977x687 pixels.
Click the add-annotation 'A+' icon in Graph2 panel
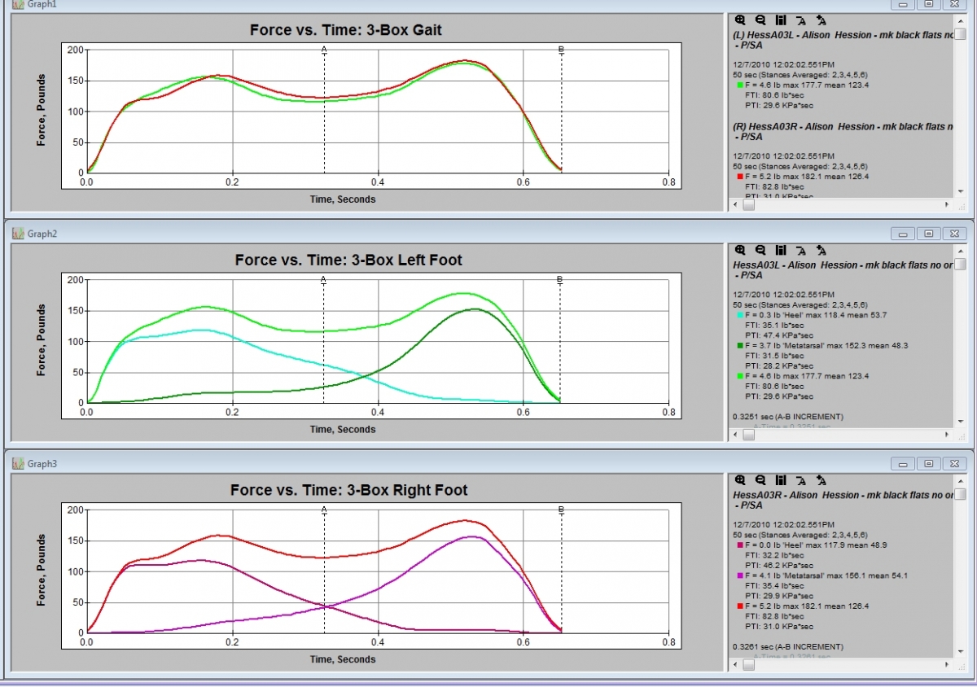[x=821, y=251]
